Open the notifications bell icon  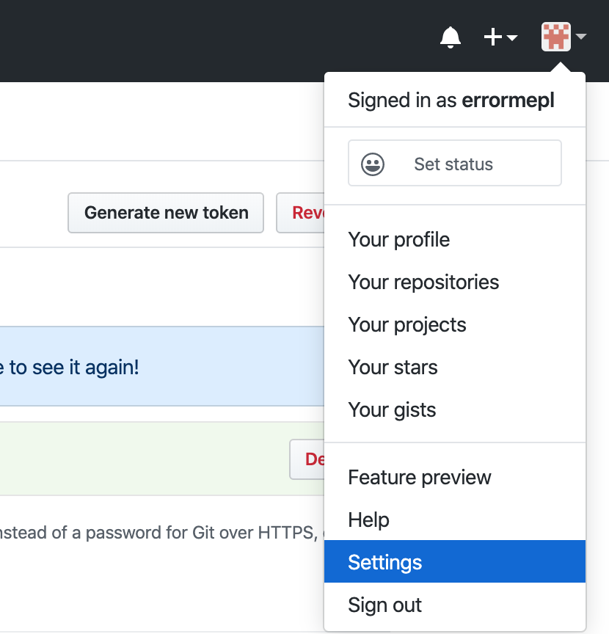[451, 37]
